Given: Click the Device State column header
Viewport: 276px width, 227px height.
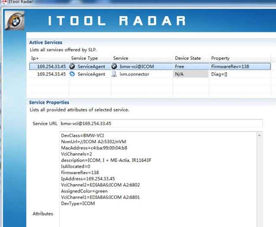Looking at the screenshot, I should click(x=187, y=58).
